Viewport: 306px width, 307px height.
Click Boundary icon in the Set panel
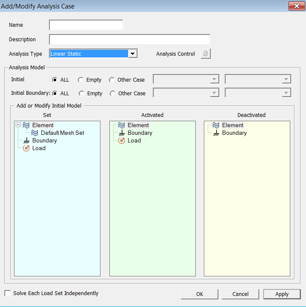tap(27, 141)
